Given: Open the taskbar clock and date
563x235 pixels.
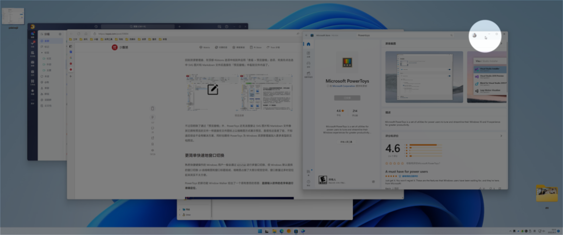Looking at the screenshot, I should click(x=553, y=231).
